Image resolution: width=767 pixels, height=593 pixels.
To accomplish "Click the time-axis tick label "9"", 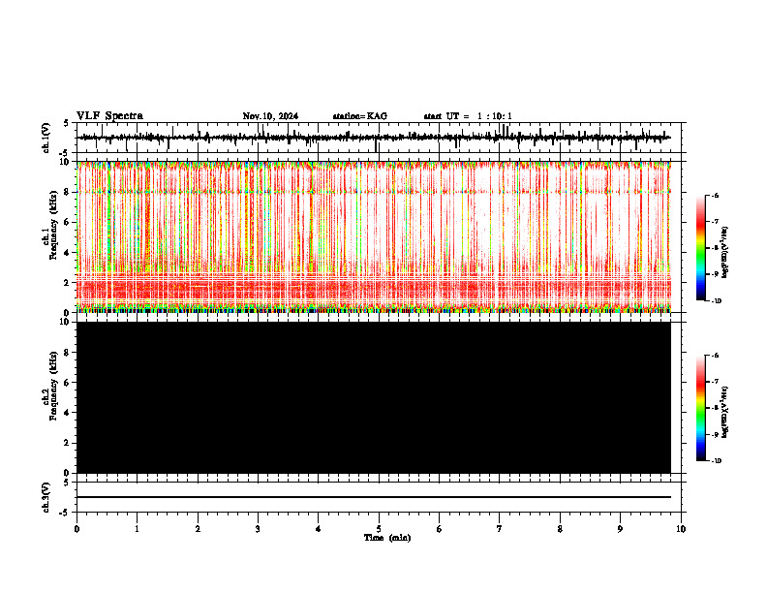I will (620, 529).
